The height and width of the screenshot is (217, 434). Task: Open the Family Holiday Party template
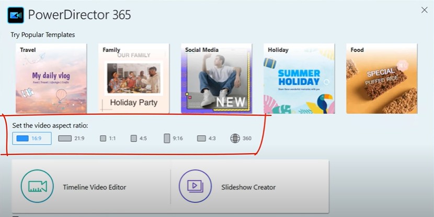[x=134, y=78]
